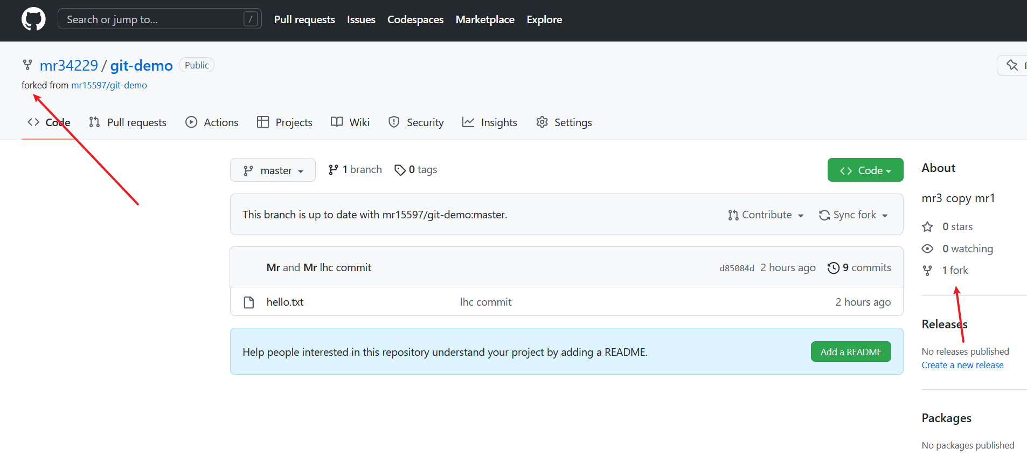Switch to the Security tab
Screen dimensions: 1027x455
point(416,122)
